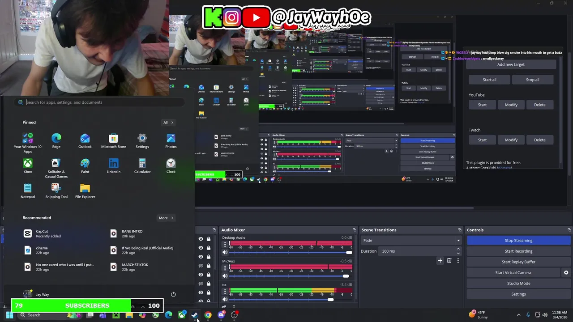
Task: Launch Paint from the pinned apps
Action: [85, 166]
